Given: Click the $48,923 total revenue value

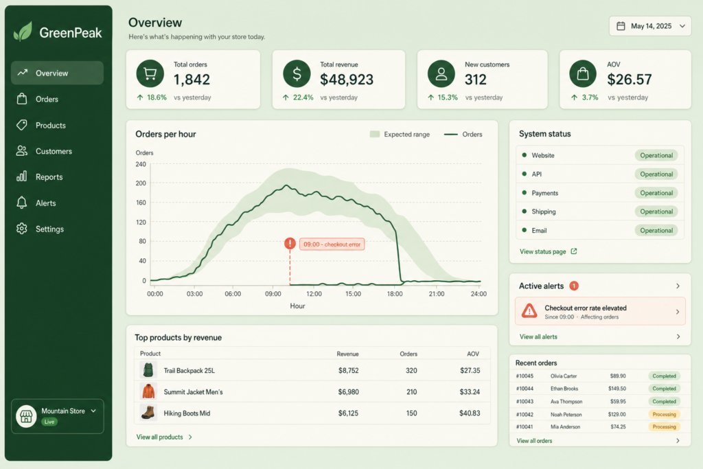Looking at the screenshot, I should 347,80.
